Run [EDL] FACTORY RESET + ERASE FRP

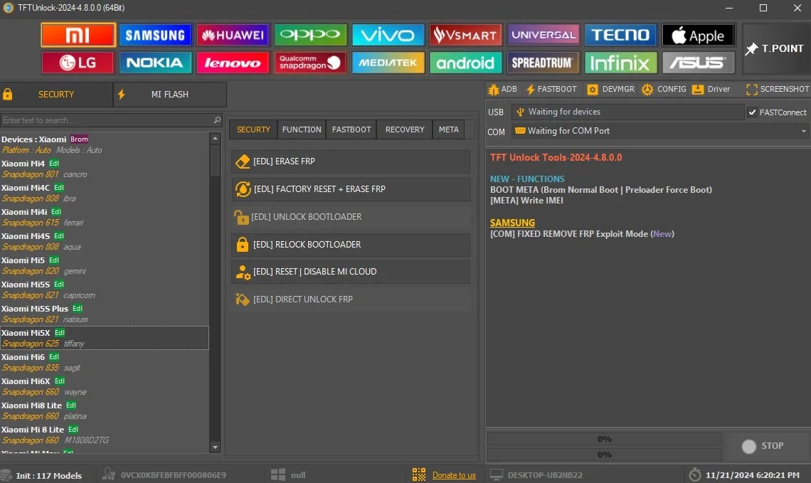[351, 189]
